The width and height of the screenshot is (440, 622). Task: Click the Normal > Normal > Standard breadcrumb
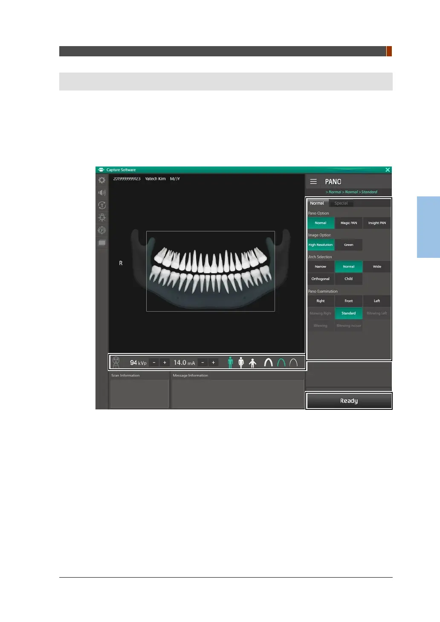[351, 192]
